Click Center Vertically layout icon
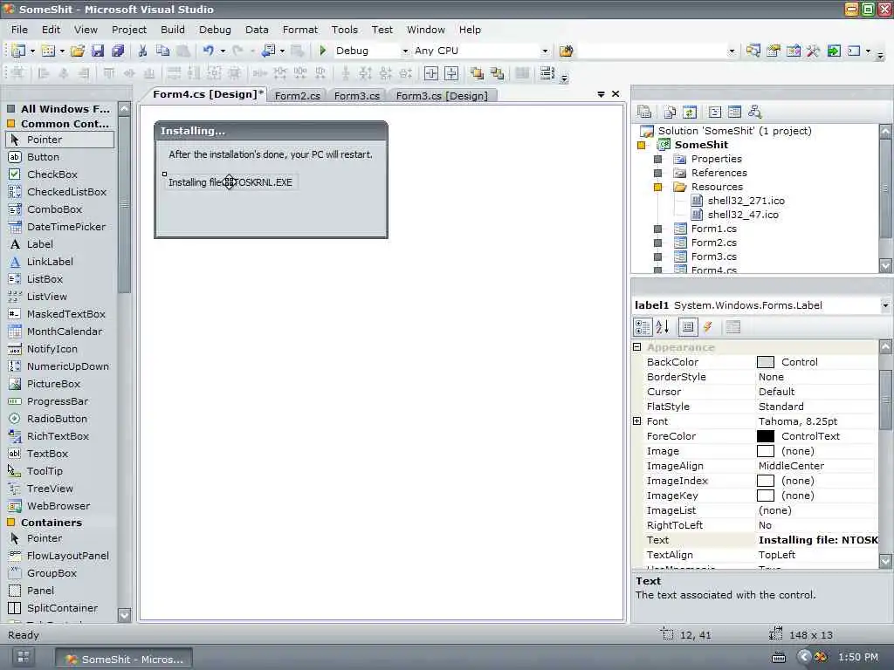 coord(451,73)
